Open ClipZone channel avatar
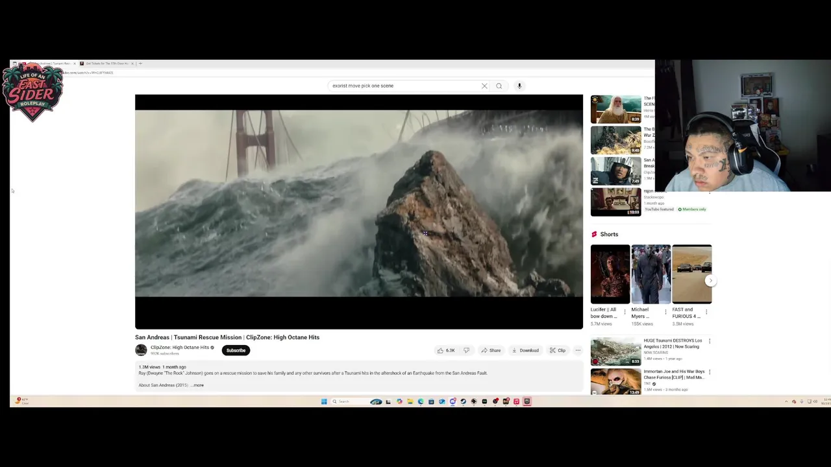The image size is (831, 467). [141, 350]
